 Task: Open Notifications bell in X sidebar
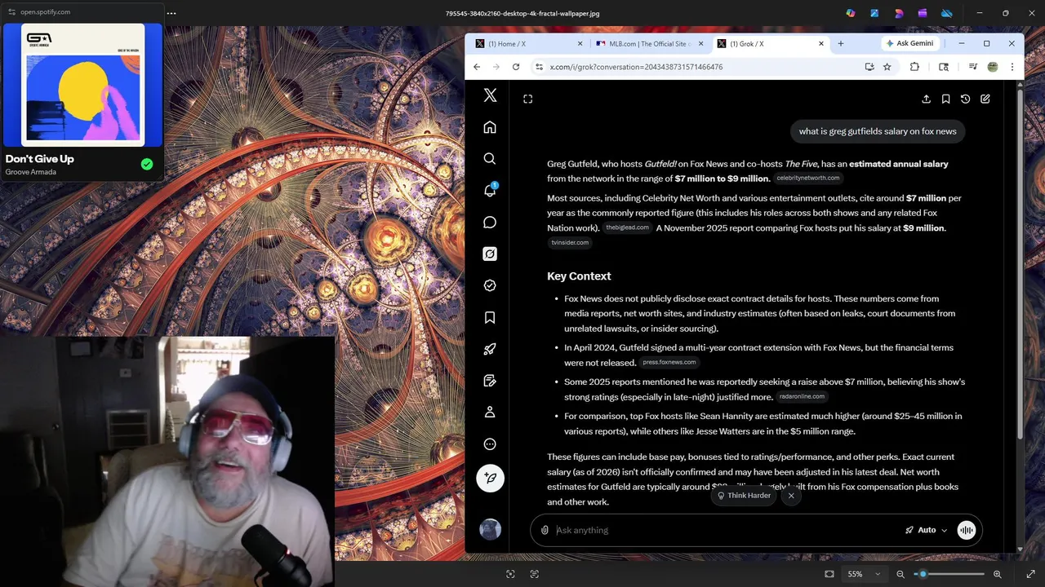pos(490,190)
